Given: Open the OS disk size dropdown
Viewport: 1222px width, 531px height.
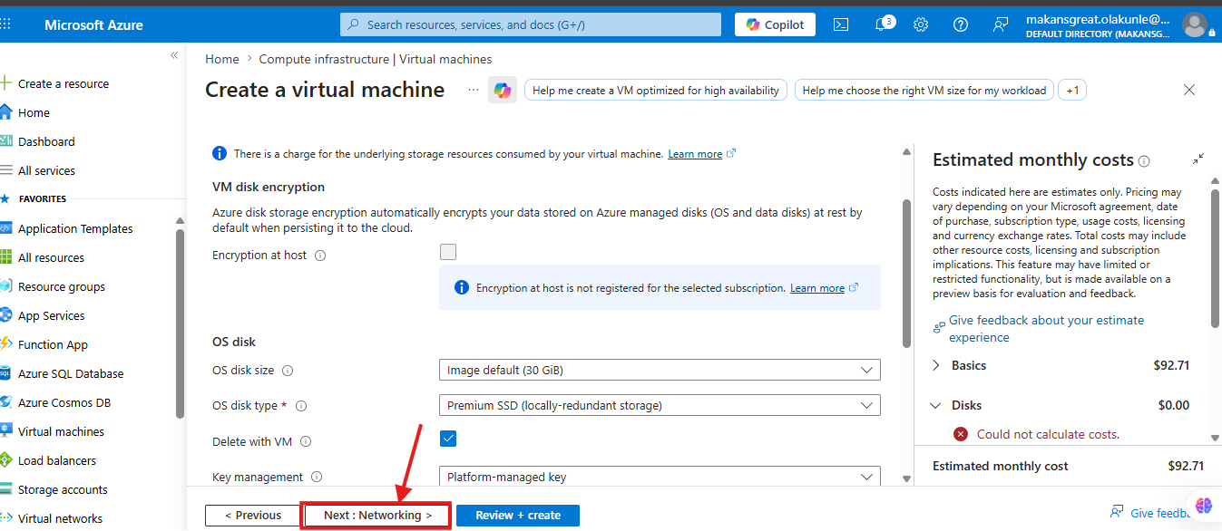Looking at the screenshot, I should [x=660, y=370].
